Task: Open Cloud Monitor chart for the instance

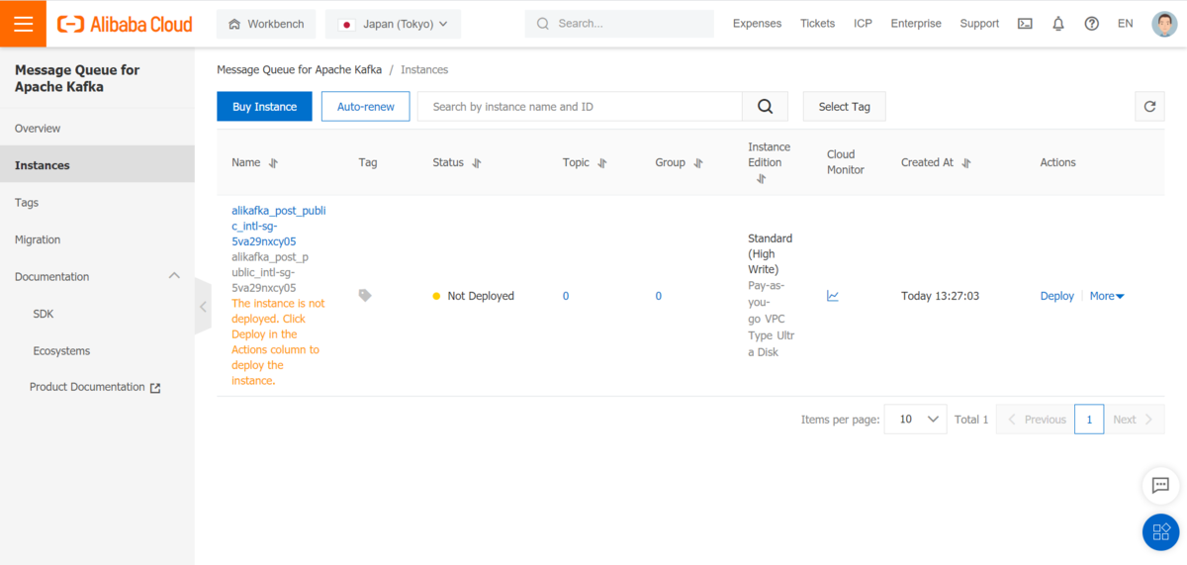Action: [x=833, y=296]
